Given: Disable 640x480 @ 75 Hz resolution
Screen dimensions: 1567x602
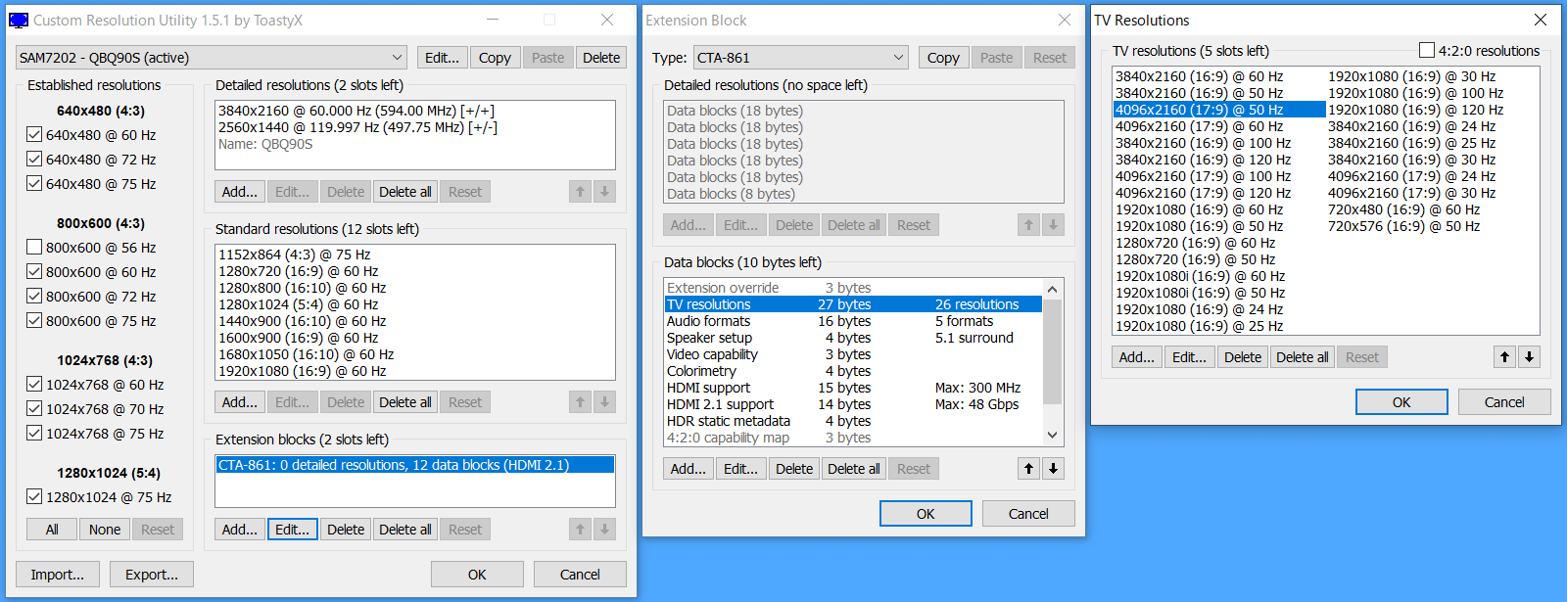Looking at the screenshot, I should (34, 184).
